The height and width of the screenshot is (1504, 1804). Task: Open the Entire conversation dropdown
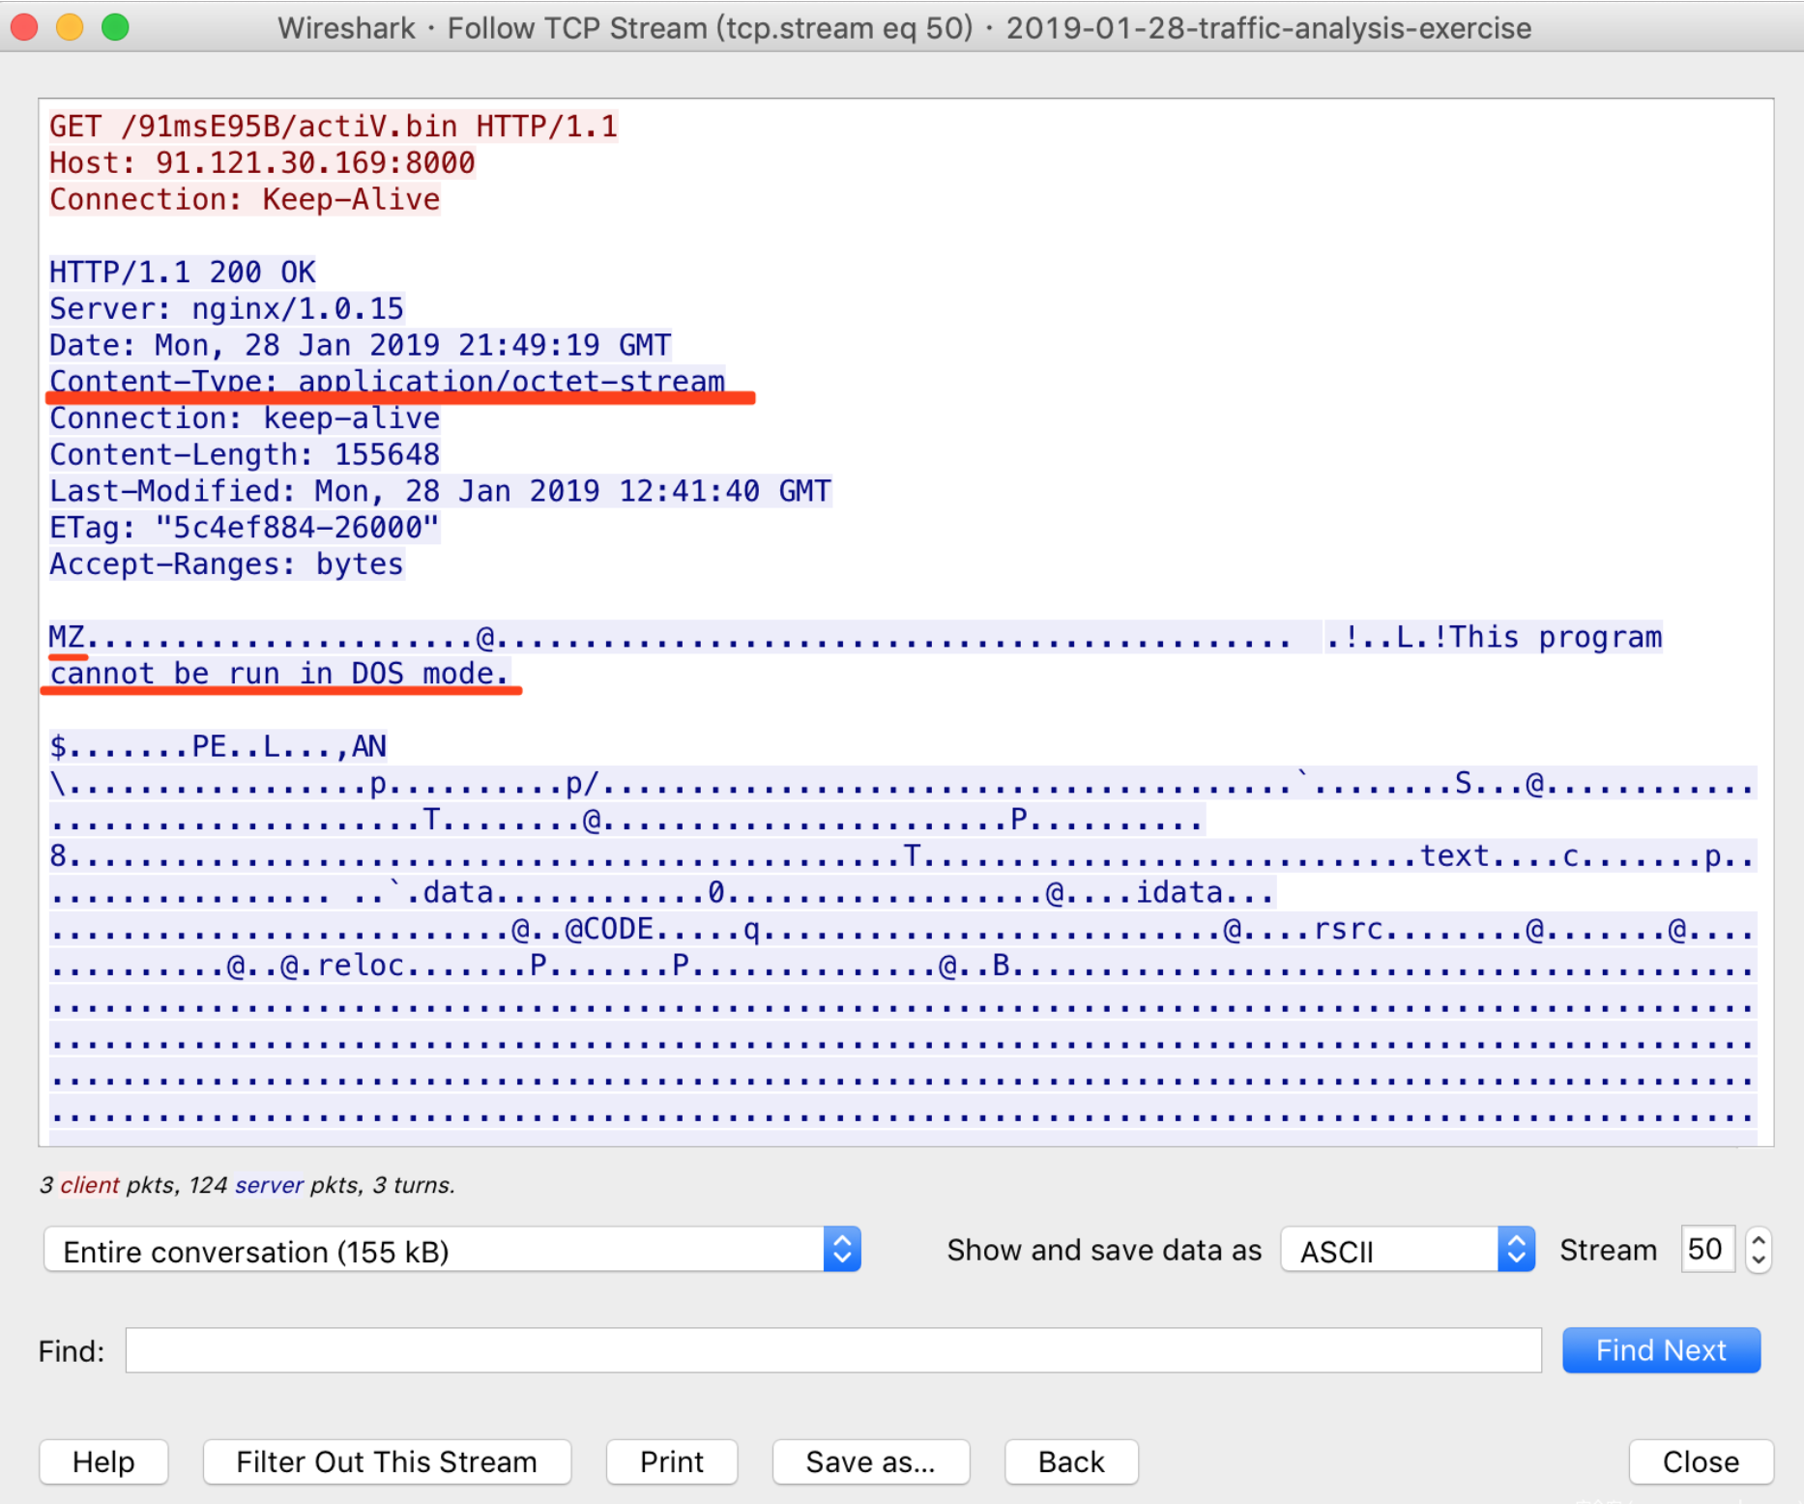point(452,1251)
